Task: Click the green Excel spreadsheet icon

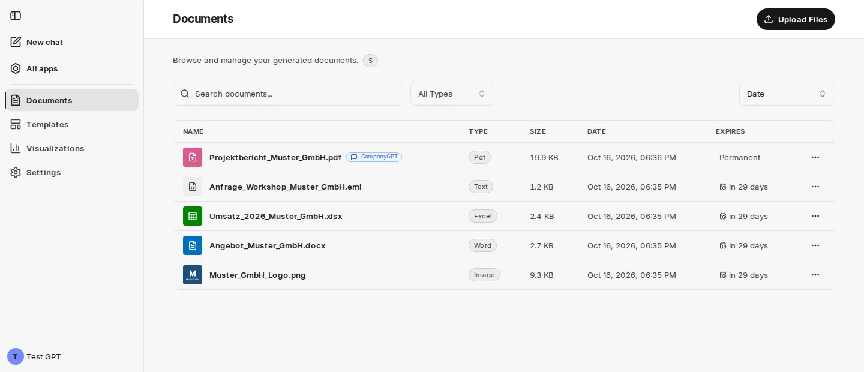Action: (193, 216)
